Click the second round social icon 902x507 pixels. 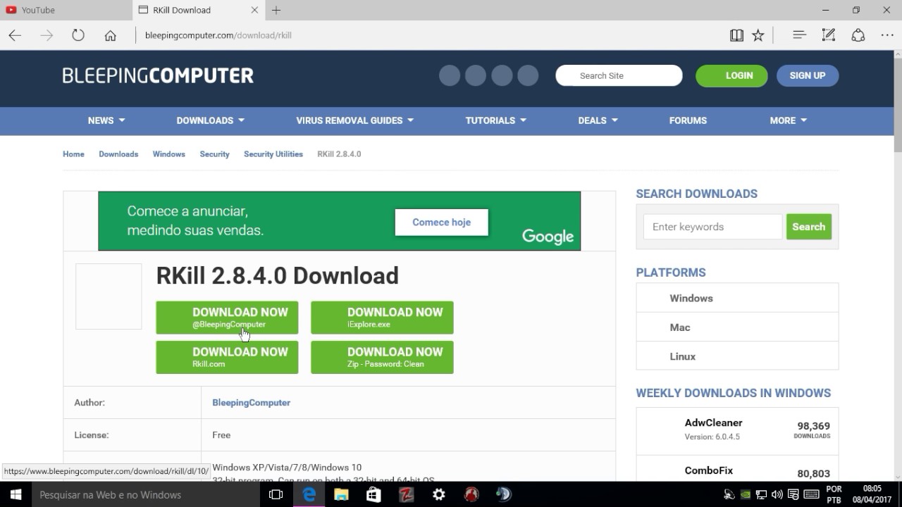pos(476,75)
